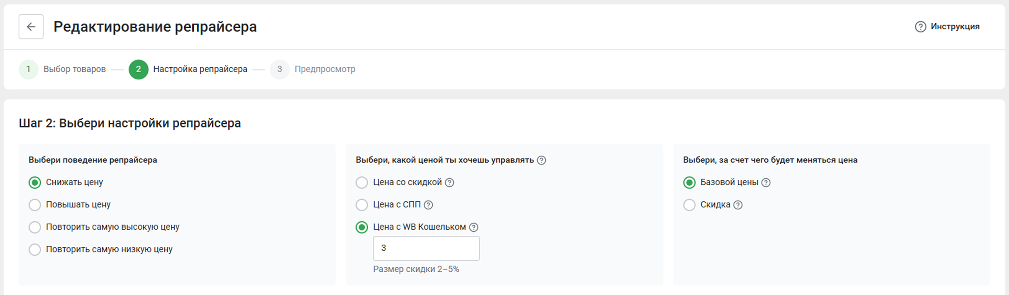
Task: Click the Инструкция link text
Action: 955,27
